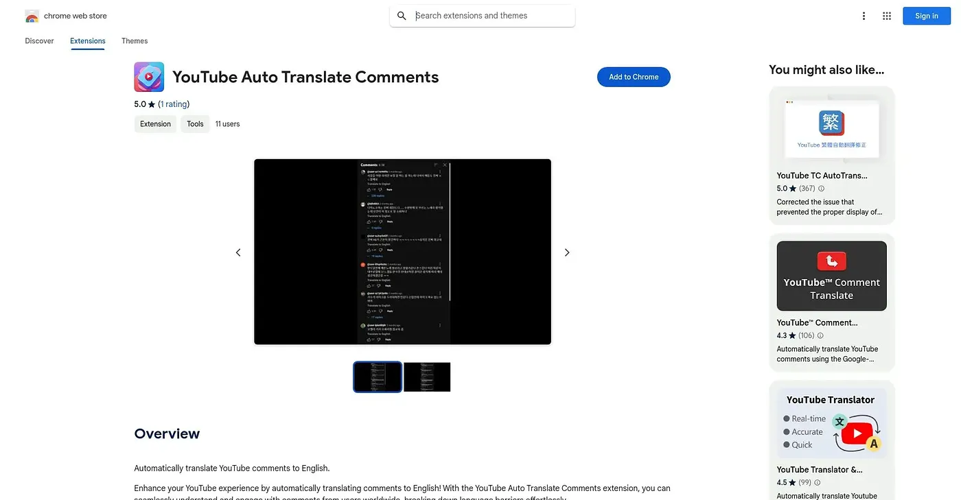The image size is (961, 500).
Task: Sign in to the Chrome Web Store
Action: [x=926, y=16]
